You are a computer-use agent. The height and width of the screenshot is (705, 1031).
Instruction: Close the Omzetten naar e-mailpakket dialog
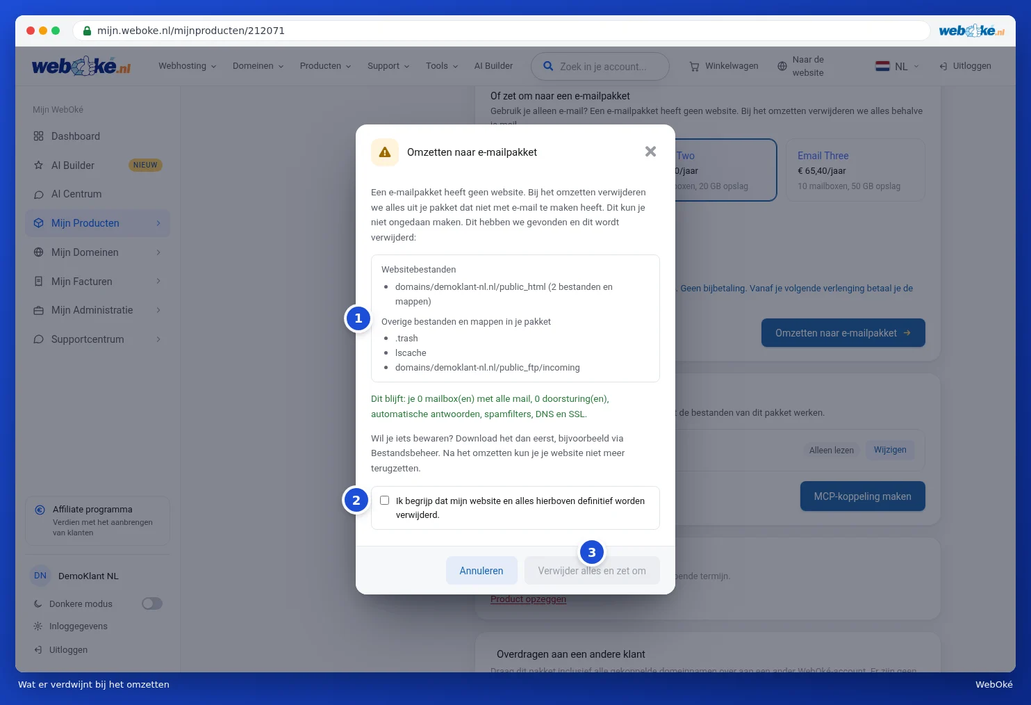[x=650, y=152]
